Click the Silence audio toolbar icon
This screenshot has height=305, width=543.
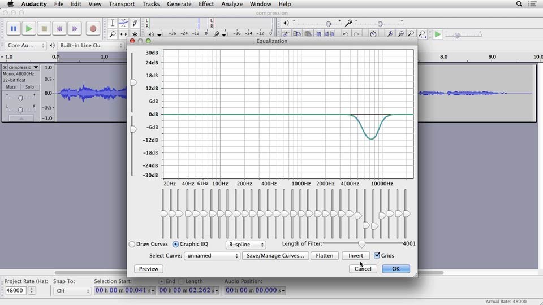[329, 34]
